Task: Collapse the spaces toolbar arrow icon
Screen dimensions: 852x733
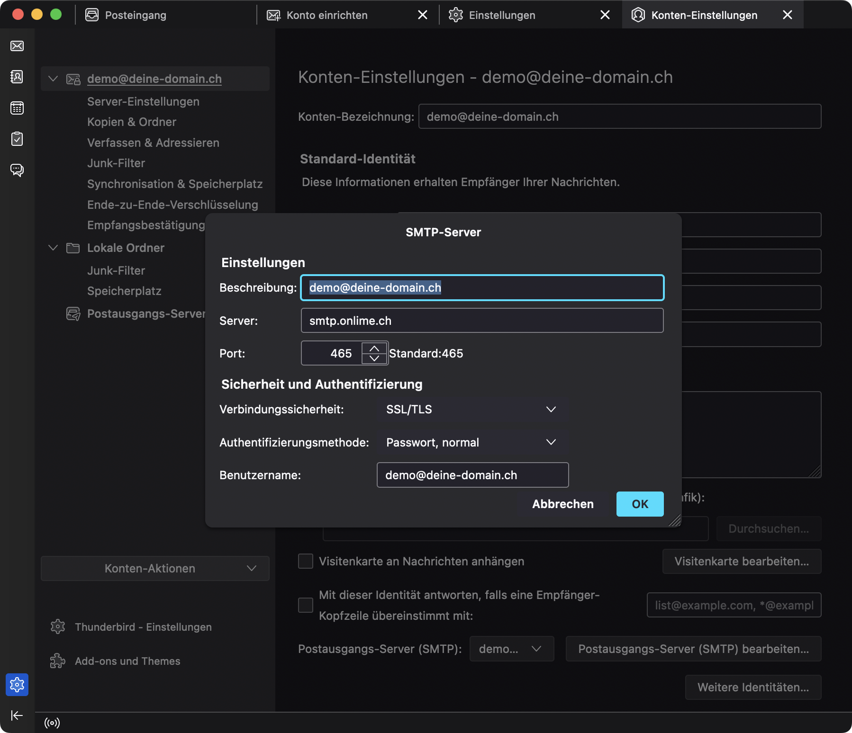Action: [17, 715]
